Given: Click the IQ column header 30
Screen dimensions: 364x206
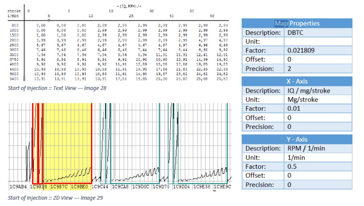Looking at the screenshot, I should click(x=151, y=11).
